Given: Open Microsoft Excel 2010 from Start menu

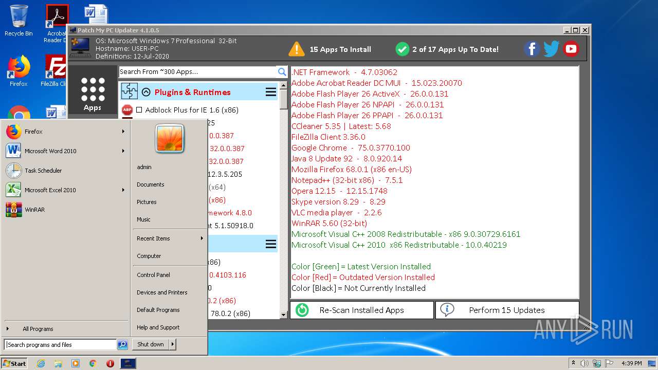Looking at the screenshot, I should pyautogui.click(x=65, y=190).
